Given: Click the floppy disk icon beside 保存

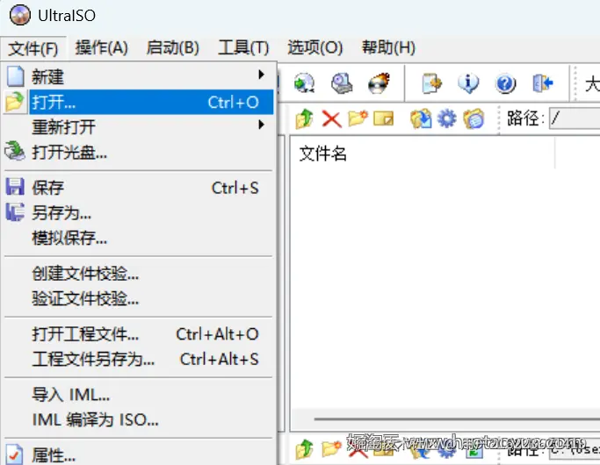Looking at the screenshot, I should pyautogui.click(x=15, y=187).
